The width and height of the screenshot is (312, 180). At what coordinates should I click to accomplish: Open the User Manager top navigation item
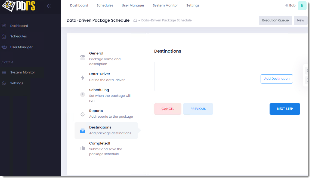tap(133, 5)
